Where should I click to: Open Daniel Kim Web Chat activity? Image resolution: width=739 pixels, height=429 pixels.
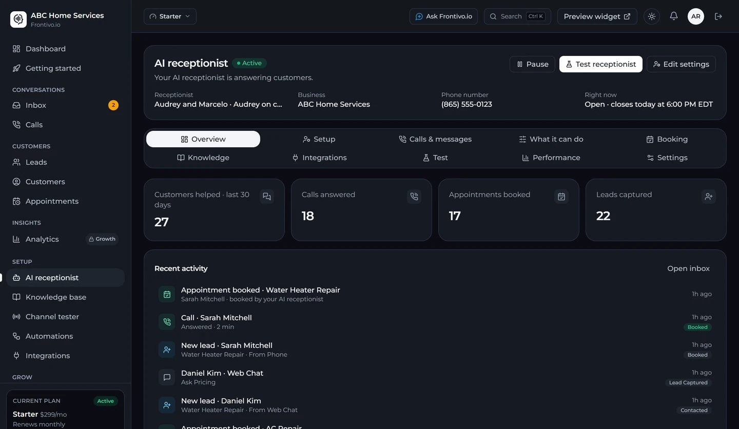click(x=435, y=377)
